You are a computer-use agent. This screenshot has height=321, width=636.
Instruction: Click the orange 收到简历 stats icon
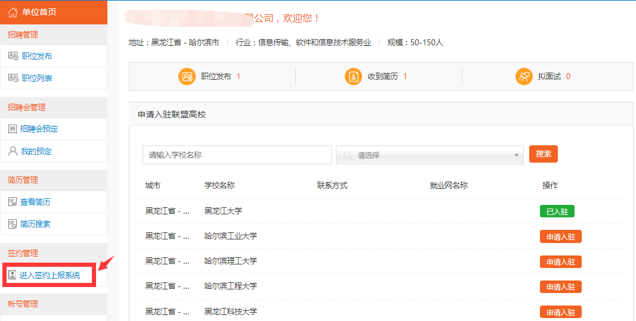(354, 77)
